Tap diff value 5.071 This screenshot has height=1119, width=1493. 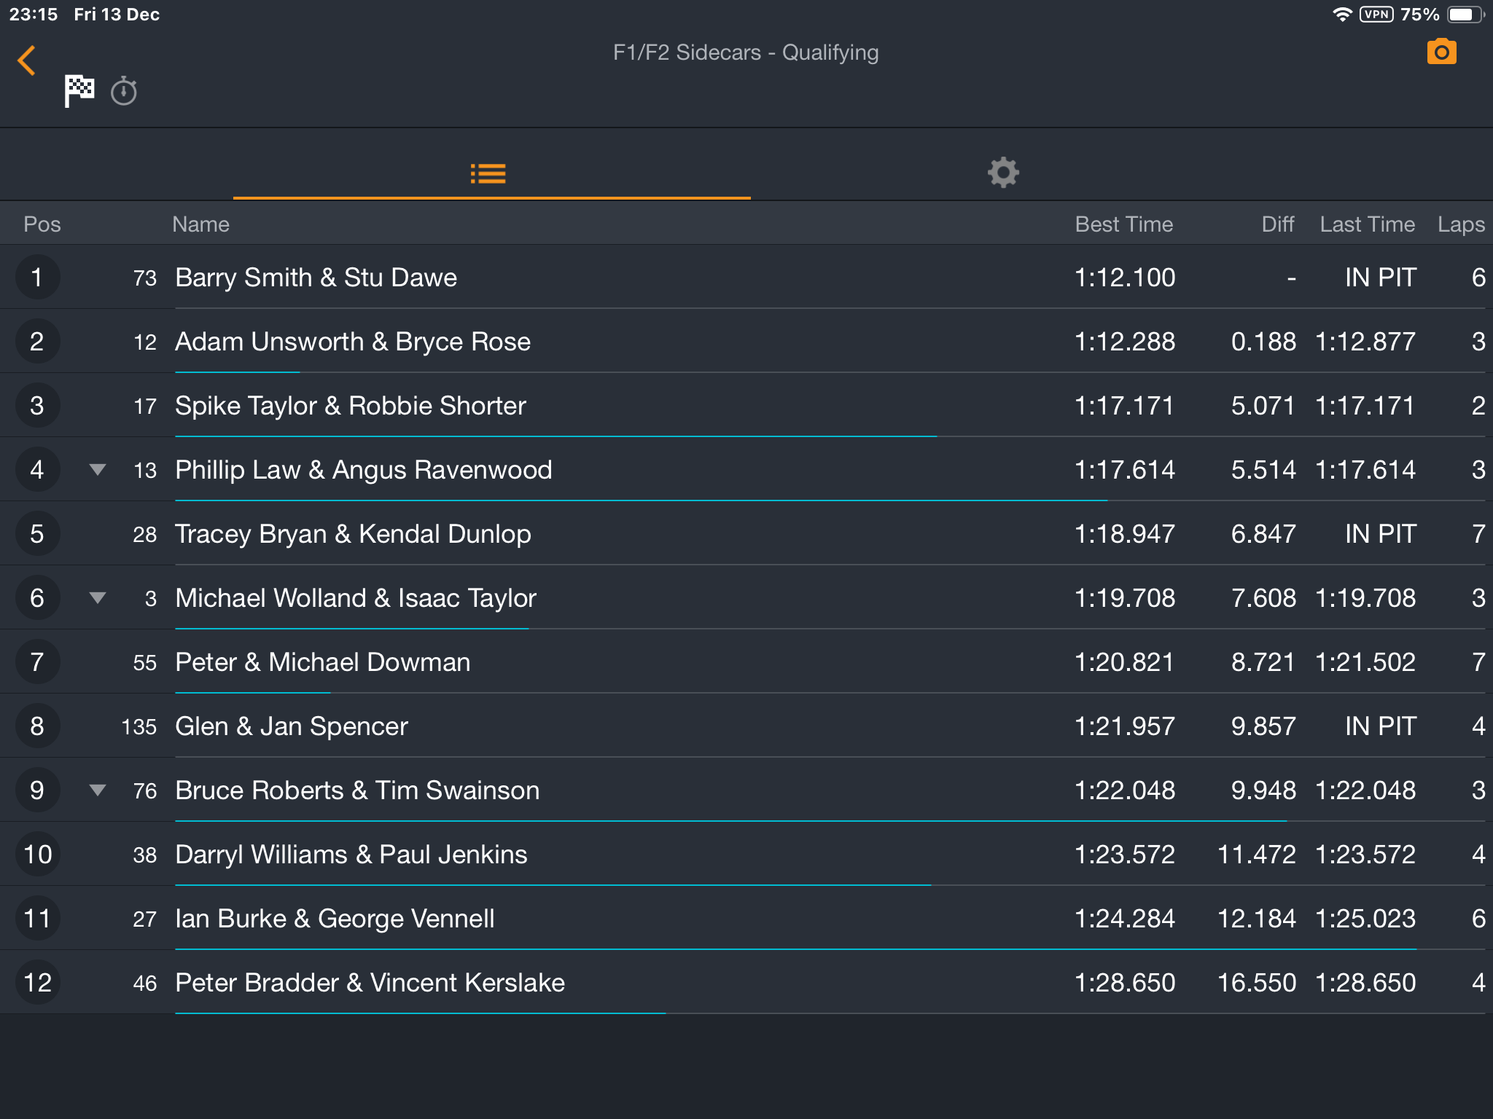coord(1263,406)
